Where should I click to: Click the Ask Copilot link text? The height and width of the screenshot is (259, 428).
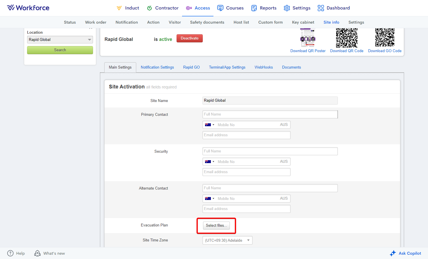[410, 253]
